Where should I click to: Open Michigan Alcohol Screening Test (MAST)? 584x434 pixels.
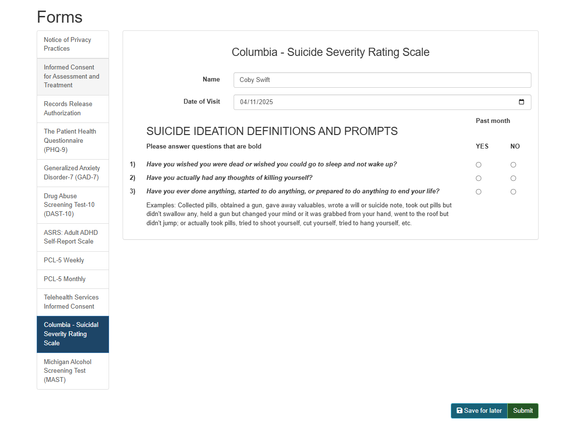[72, 371]
